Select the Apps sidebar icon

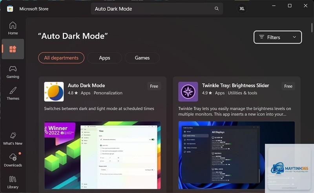pos(13,49)
